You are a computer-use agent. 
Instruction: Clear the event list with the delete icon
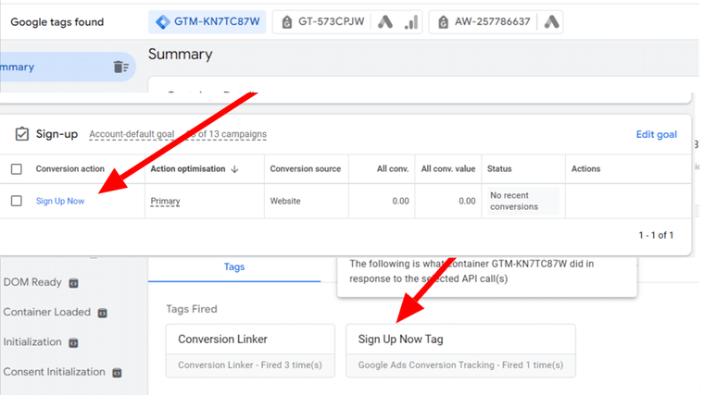[x=120, y=67]
